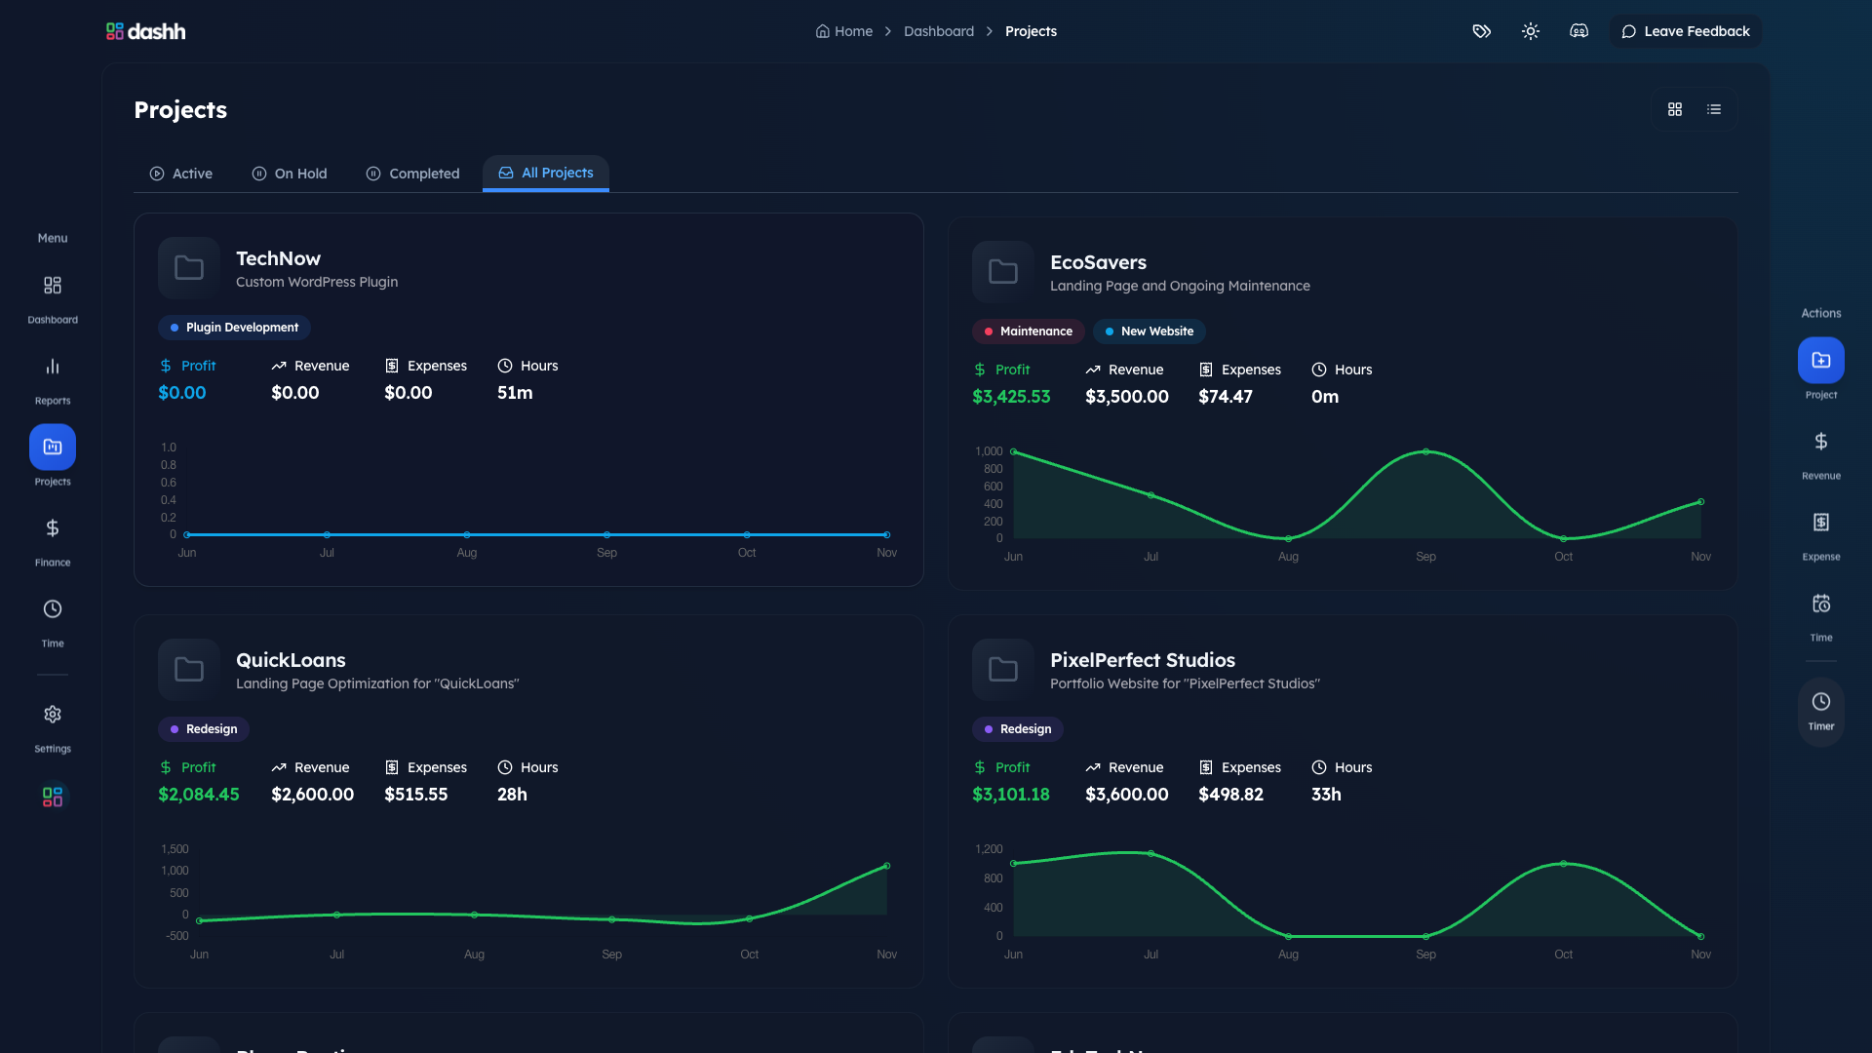
Task: Click the colorful grid icon below Settings
Action: click(53, 797)
